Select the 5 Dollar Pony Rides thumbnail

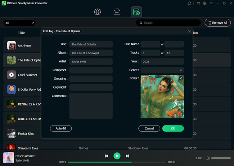[x=12, y=90]
